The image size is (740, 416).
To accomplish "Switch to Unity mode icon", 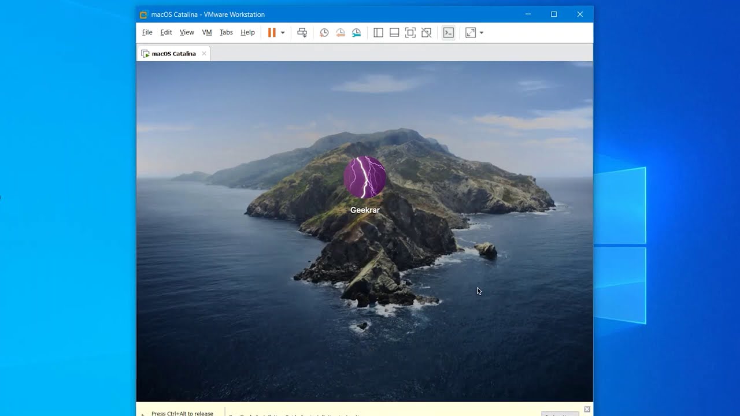I will click(427, 33).
